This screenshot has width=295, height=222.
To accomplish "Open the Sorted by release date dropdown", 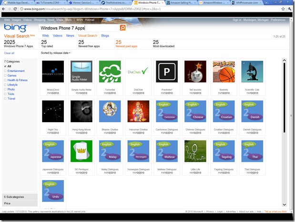I will coord(55,53).
